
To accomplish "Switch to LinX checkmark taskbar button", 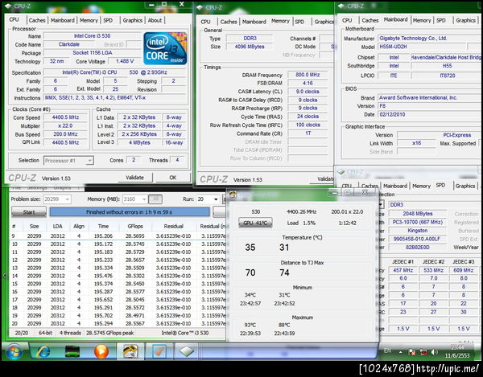I will click(159, 351).
